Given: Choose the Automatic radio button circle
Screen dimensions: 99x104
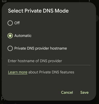Looking at the screenshot, I should 10,36.
